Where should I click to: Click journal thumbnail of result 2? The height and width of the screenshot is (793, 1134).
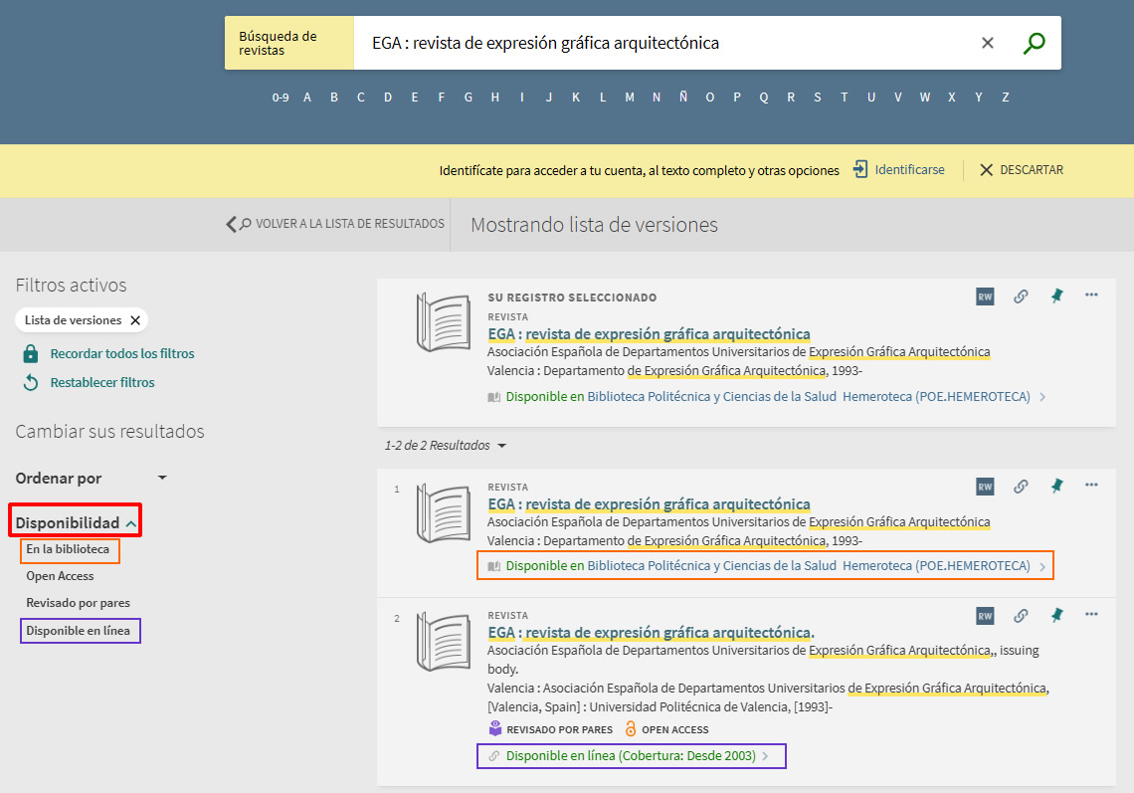pos(444,641)
